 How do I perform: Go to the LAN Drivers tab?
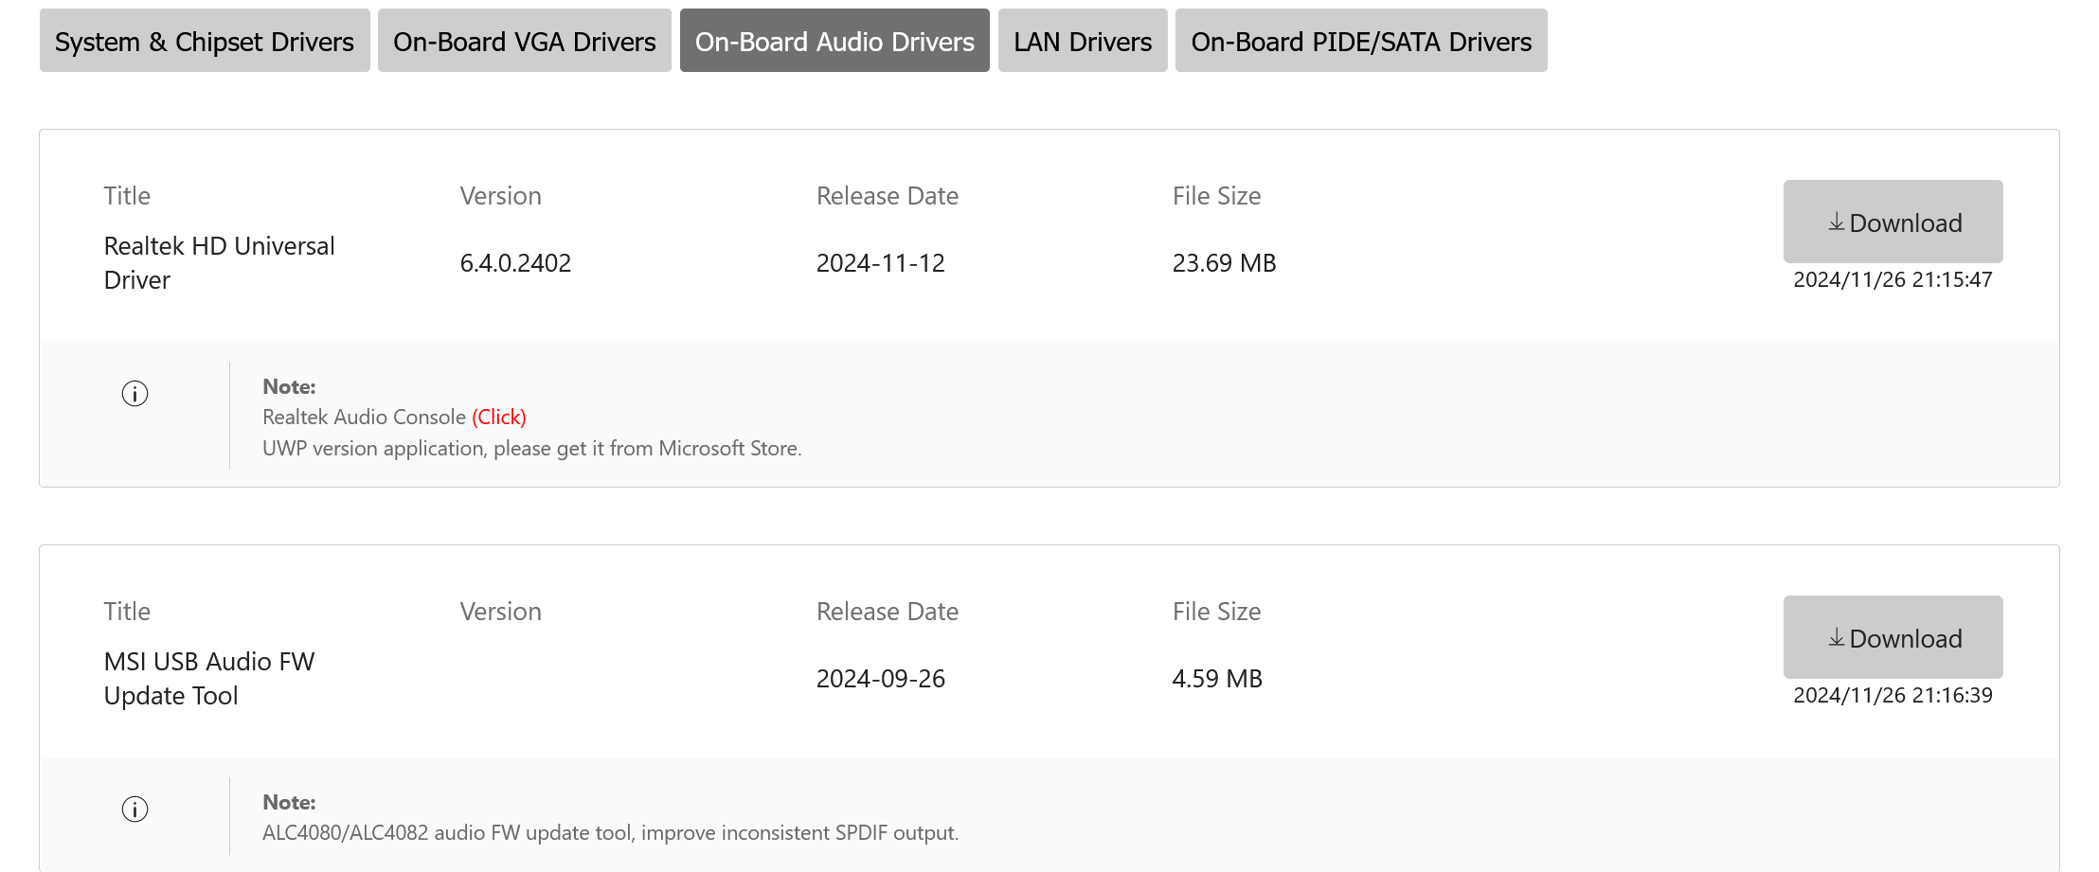[1083, 41]
